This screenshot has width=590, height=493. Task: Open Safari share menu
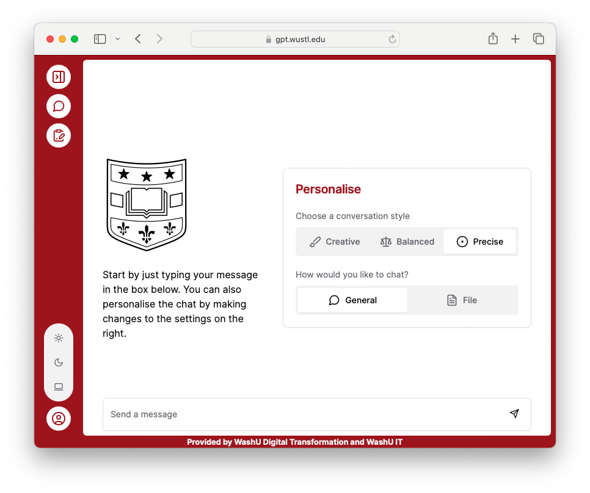point(493,38)
